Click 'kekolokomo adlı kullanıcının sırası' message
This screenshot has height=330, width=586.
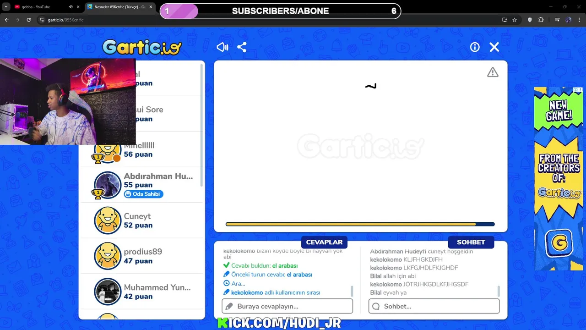point(276,292)
